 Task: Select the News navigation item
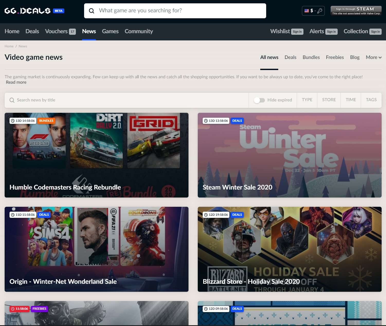click(89, 31)
